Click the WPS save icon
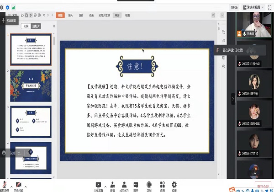This screenshot has height=192, width=274. (x=26, y=15)
